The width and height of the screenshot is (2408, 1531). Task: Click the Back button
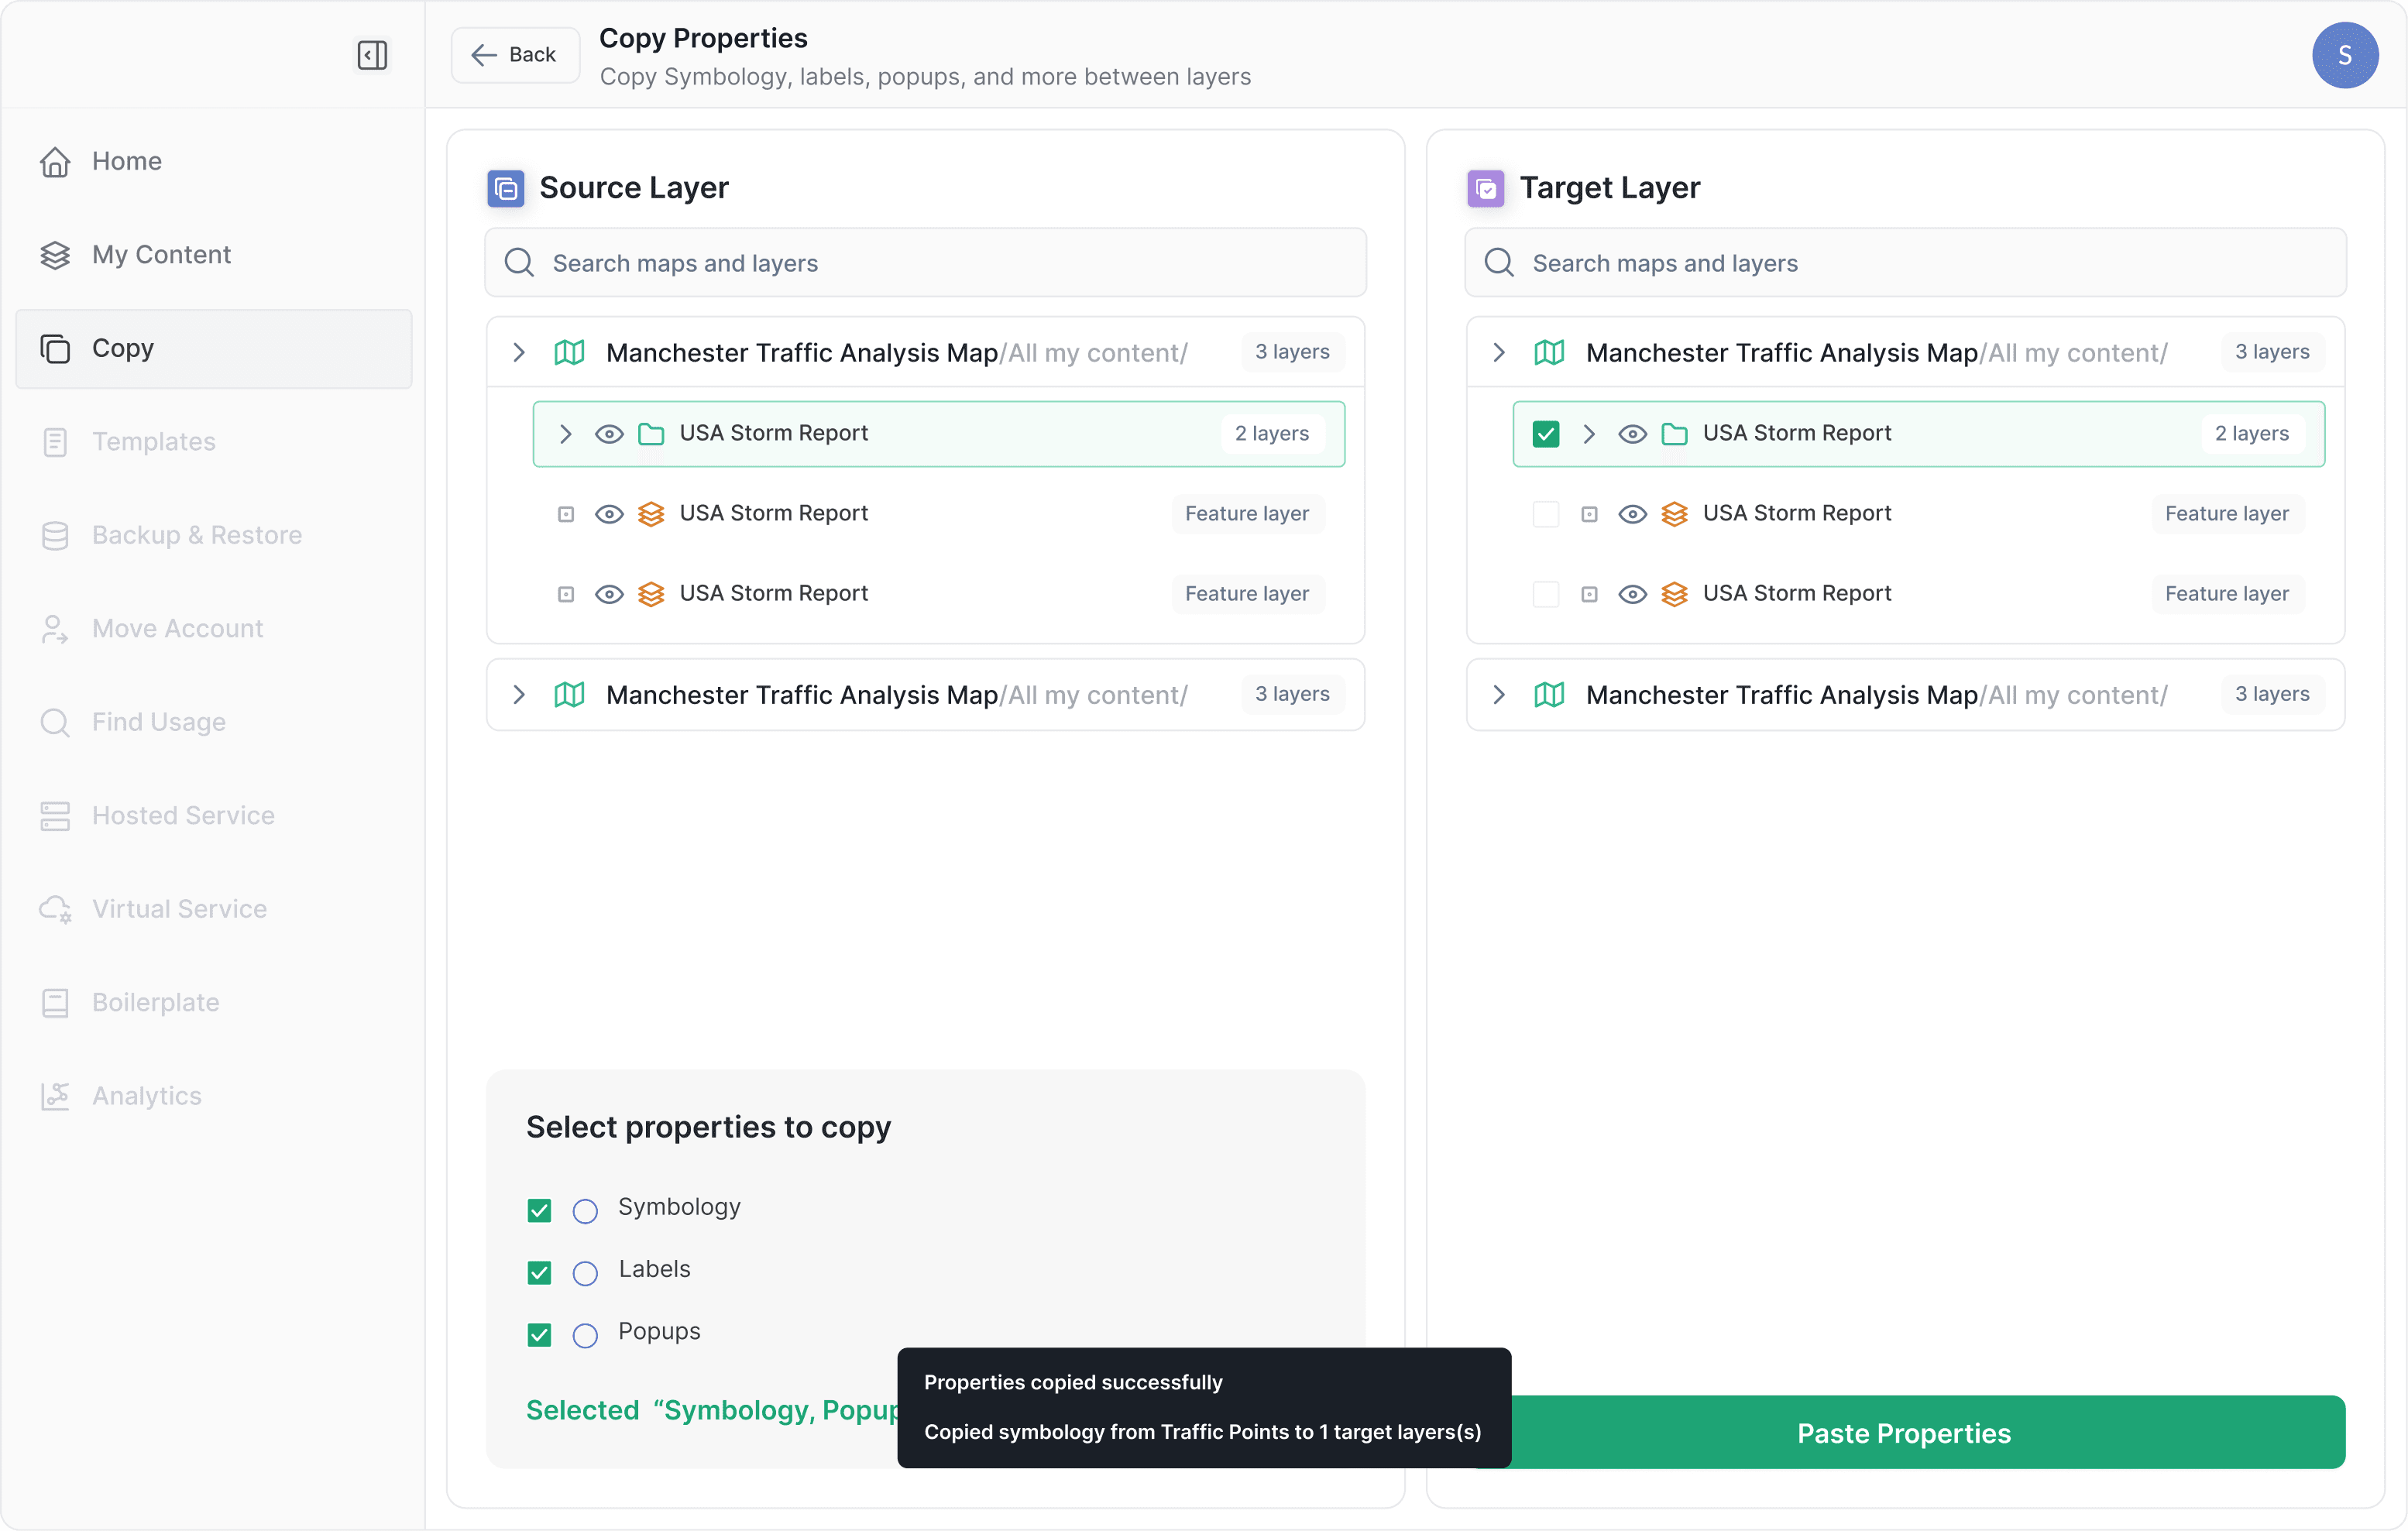(x=514, y=55)
